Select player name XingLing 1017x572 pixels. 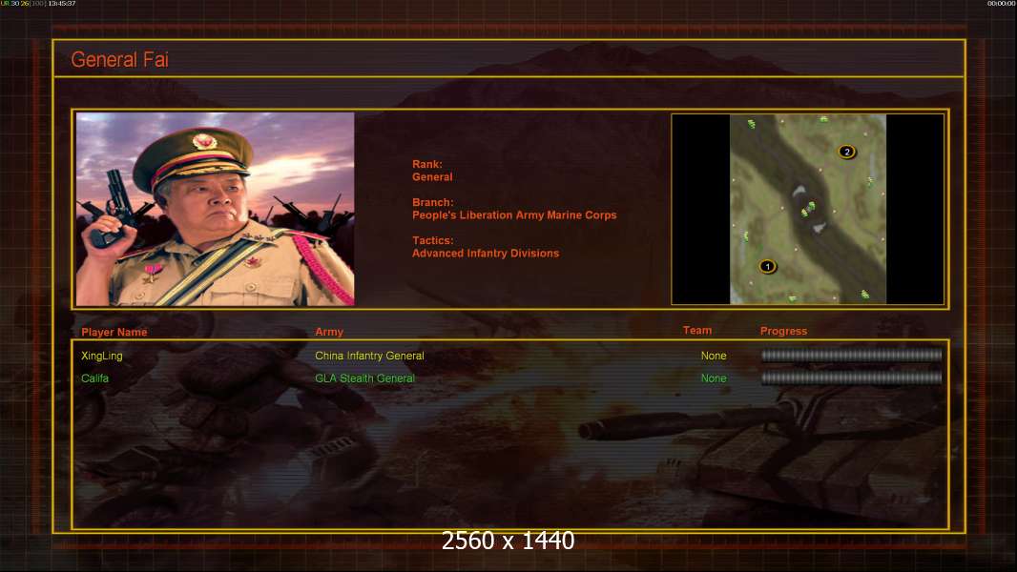tap(102, 356)
